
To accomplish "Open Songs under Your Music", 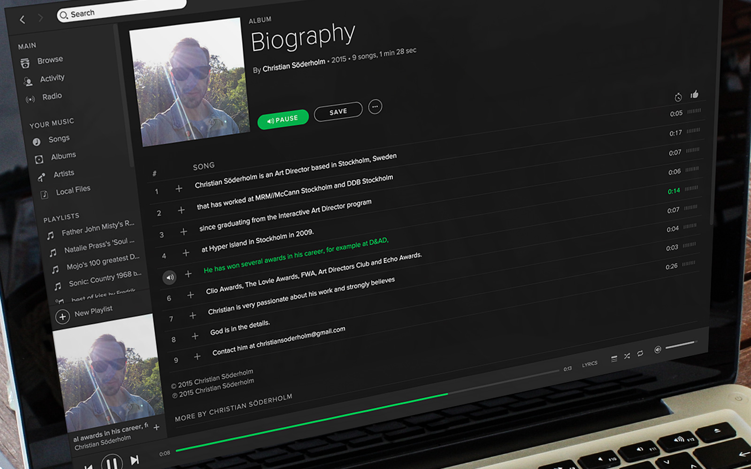I will (59, 139).
